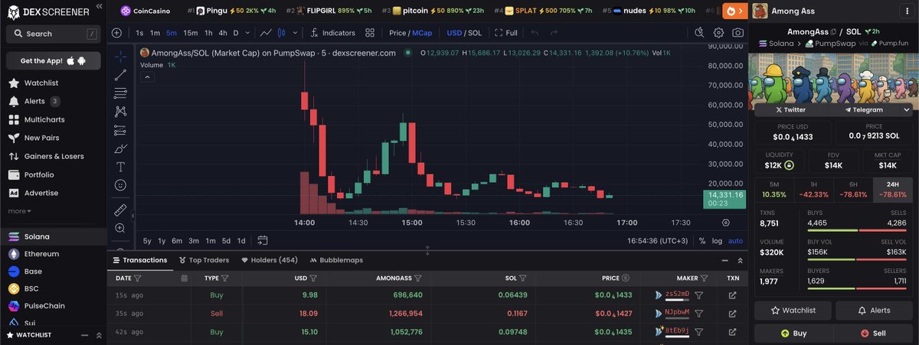Redo the chart action
Image resolution: width=919 pixels, height=345 pixels.
tap(554, 33)
